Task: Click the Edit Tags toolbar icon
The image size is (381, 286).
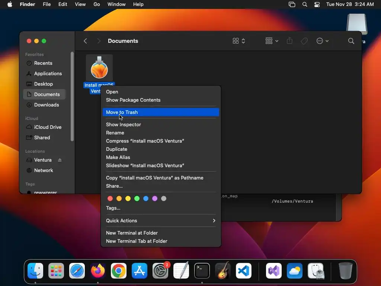Action: tap(304, 41)
